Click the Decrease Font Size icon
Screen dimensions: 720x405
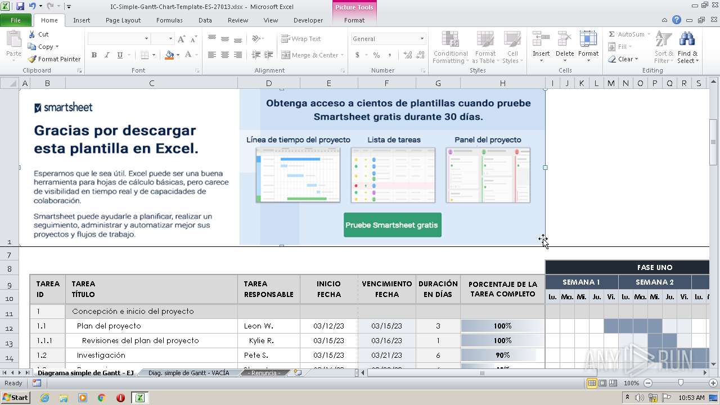tap(194, 39)
